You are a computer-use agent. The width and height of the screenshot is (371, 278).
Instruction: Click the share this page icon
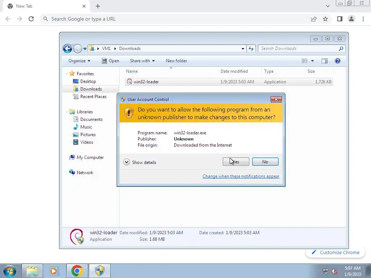pyautogui.click(x=314, y=19)
